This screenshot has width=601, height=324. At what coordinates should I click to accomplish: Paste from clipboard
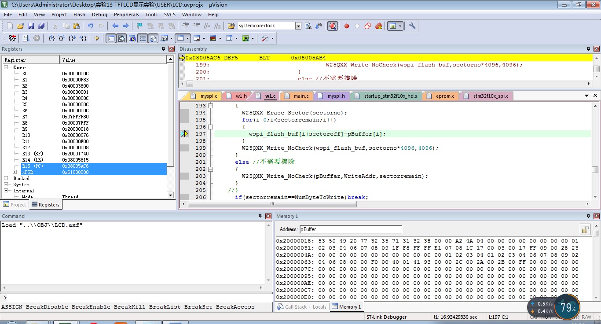click(77, 26)
